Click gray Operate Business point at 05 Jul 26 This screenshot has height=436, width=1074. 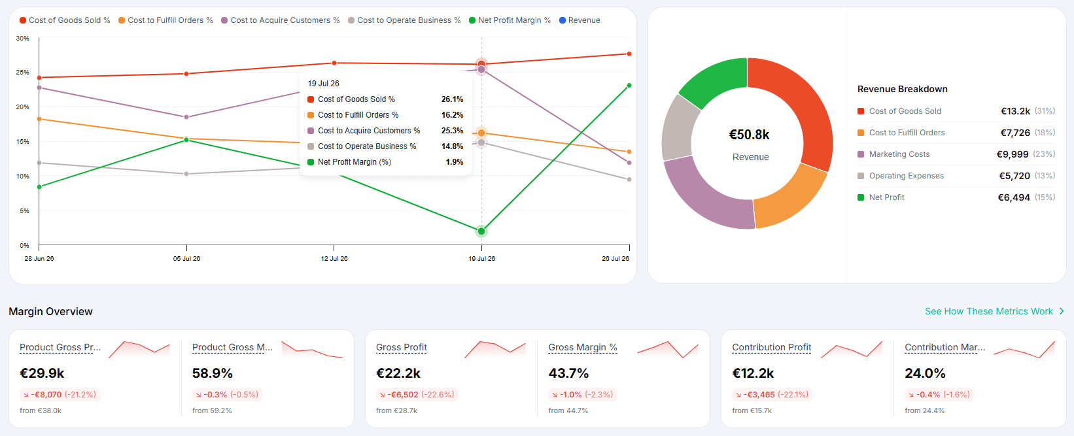[x=186, y=174]
